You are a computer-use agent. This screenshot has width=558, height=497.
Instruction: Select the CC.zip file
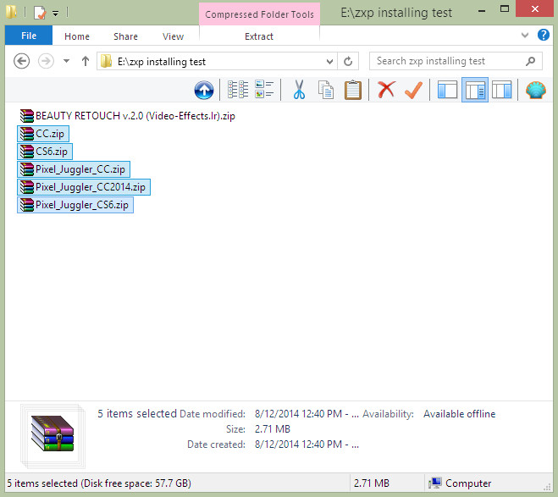click(43, 134)
